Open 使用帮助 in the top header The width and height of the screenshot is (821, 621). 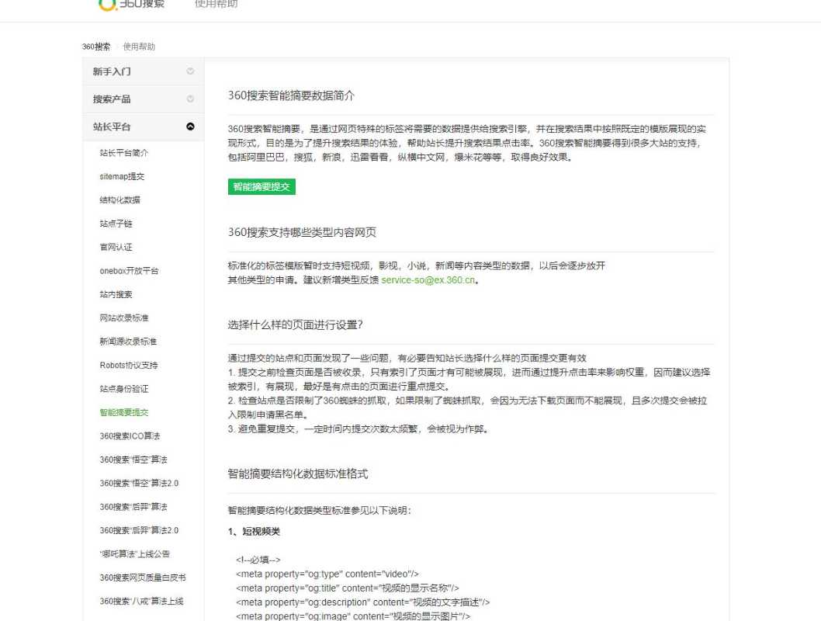(x=217, y=4)
